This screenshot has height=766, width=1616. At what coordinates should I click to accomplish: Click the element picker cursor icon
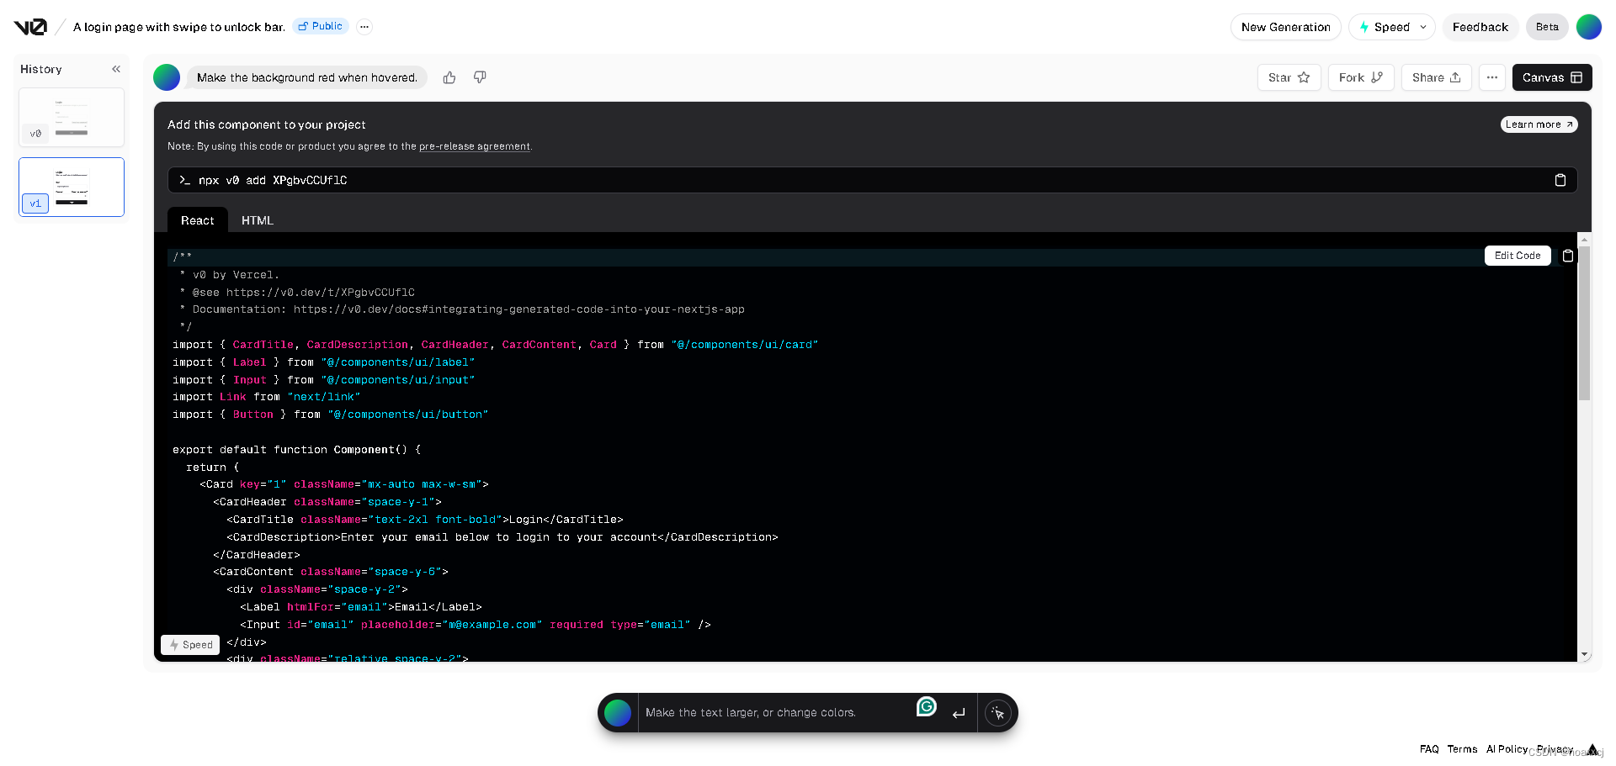pos(998,713)
